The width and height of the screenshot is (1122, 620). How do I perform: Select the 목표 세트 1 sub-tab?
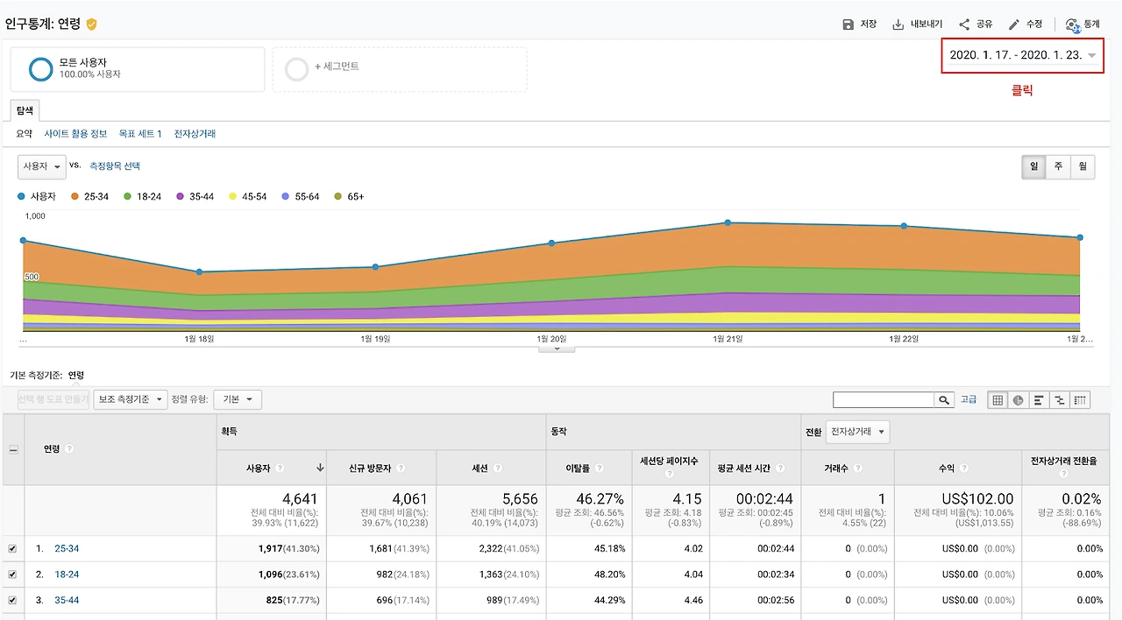click(x=140, y=134)
